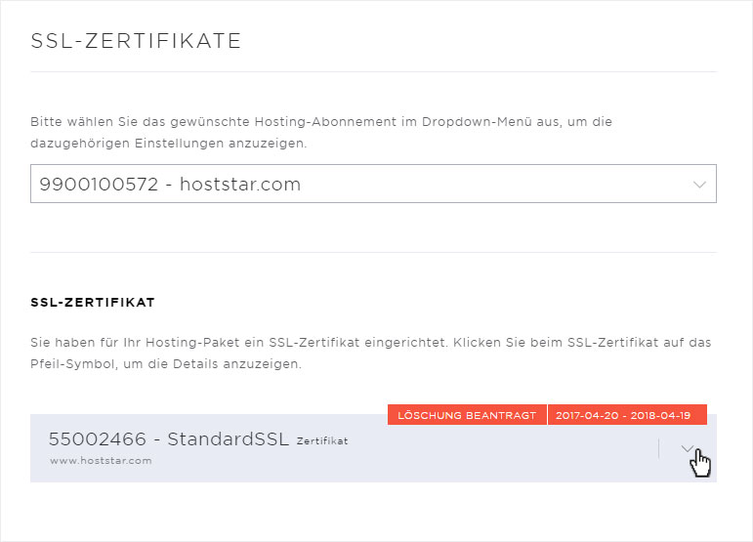Click the 9900100572 subscription number in dropdown
This screenshot has width=753, height=542.
click(x=99, y=185)
